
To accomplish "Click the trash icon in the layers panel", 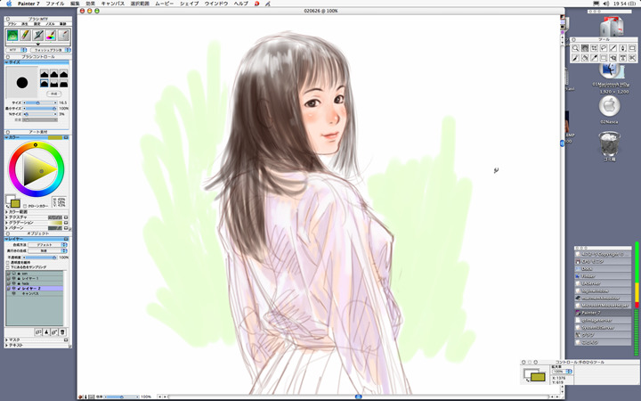I will point(62,331).
